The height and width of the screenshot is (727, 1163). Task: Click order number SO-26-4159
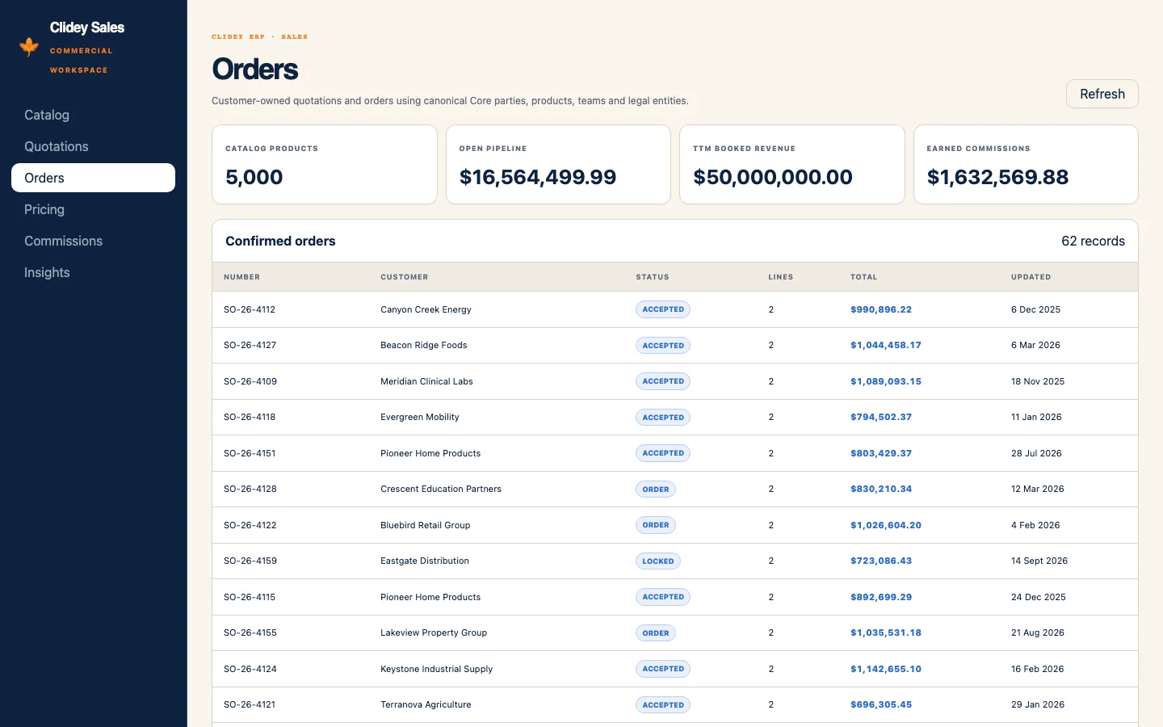click(250, 561)
